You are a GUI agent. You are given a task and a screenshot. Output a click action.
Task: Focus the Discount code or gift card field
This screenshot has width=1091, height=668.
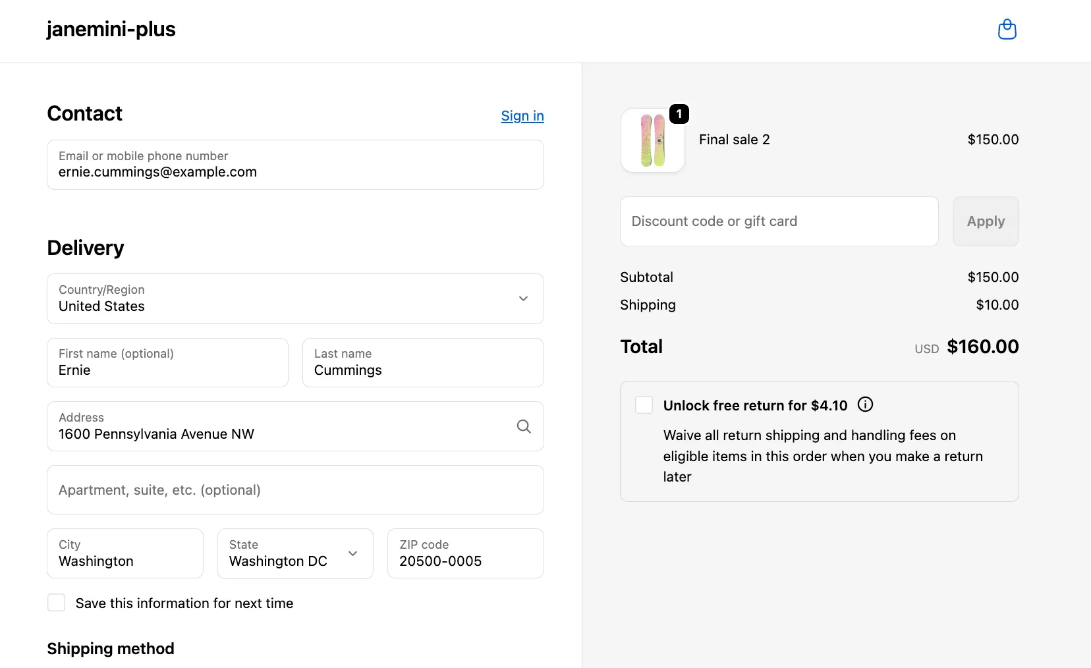(x=779, y=221)
